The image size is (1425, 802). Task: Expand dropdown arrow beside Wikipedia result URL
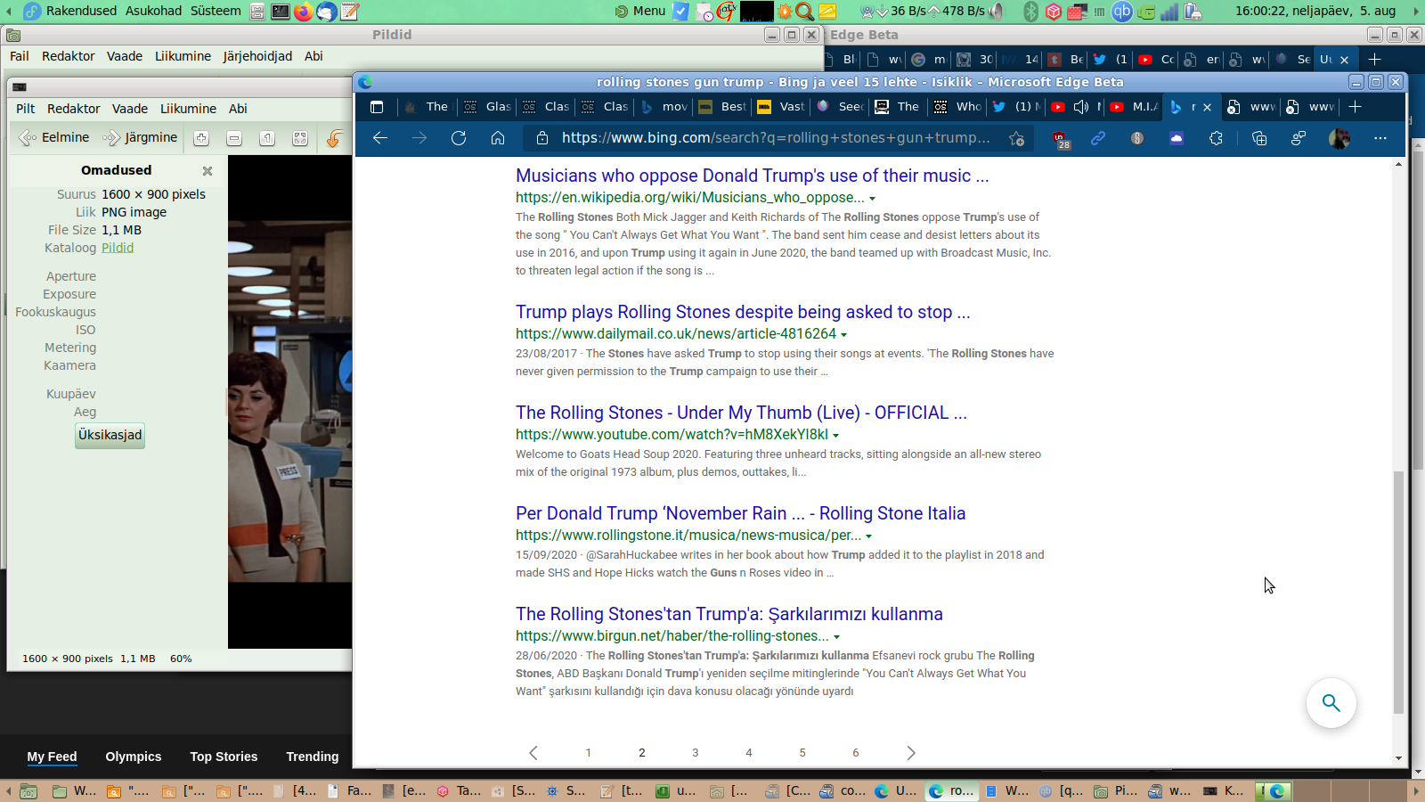coord(872,199)
